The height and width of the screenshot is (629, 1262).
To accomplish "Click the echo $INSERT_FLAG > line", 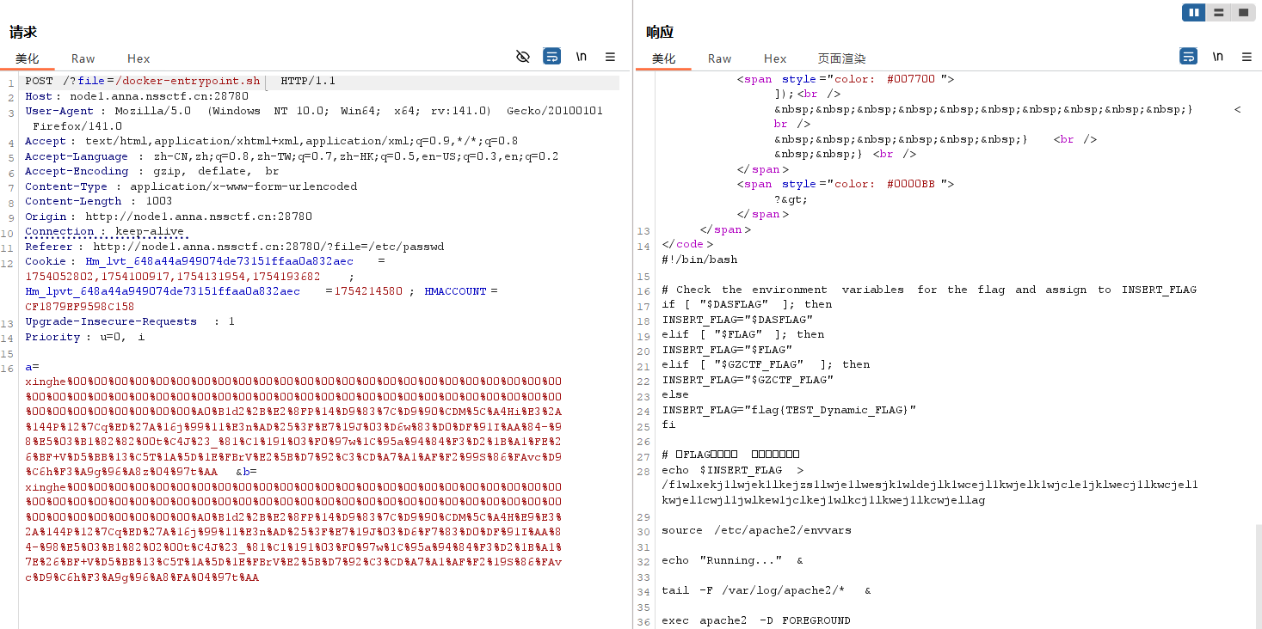I will click(x=733, y=470).
